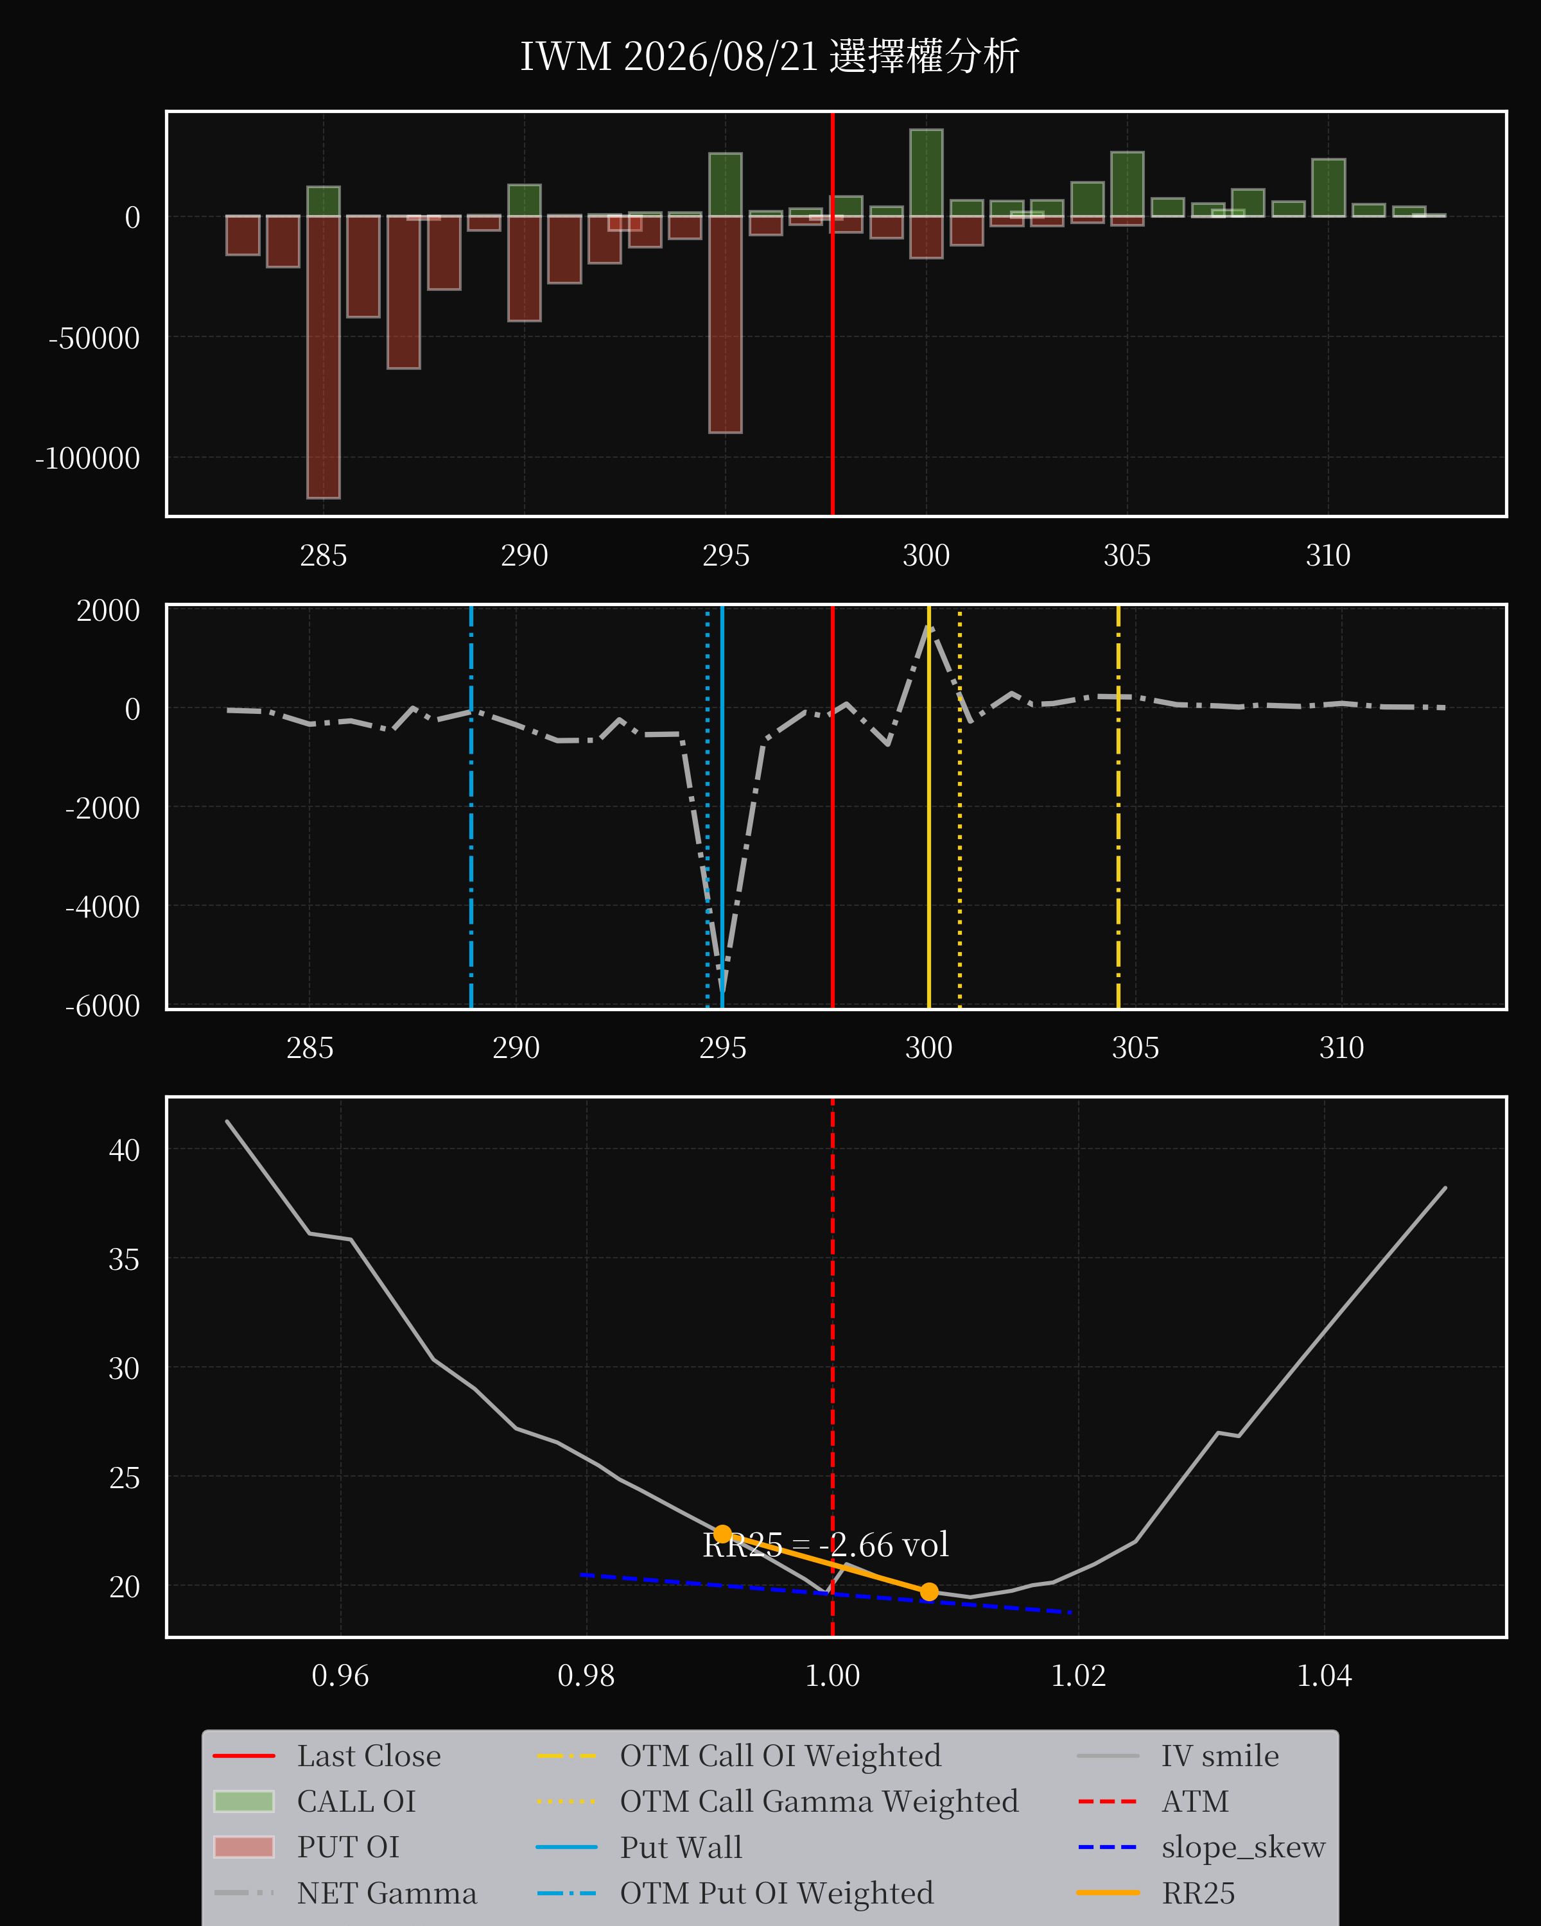Click the red Last Close line in the OI chart
Image resolution: width=1541 pixels, height=1926 pixels.
click(833, 313)
